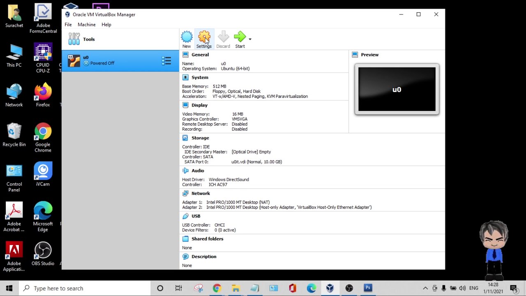The width and height of the screenshot is (526, 296).
Task: Click the CPUID CPU-Z desktop icon
Action: (x=43, y=58)
